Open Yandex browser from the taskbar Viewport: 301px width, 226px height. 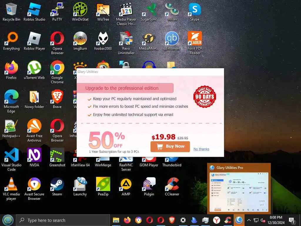click(x=217, y=220)
